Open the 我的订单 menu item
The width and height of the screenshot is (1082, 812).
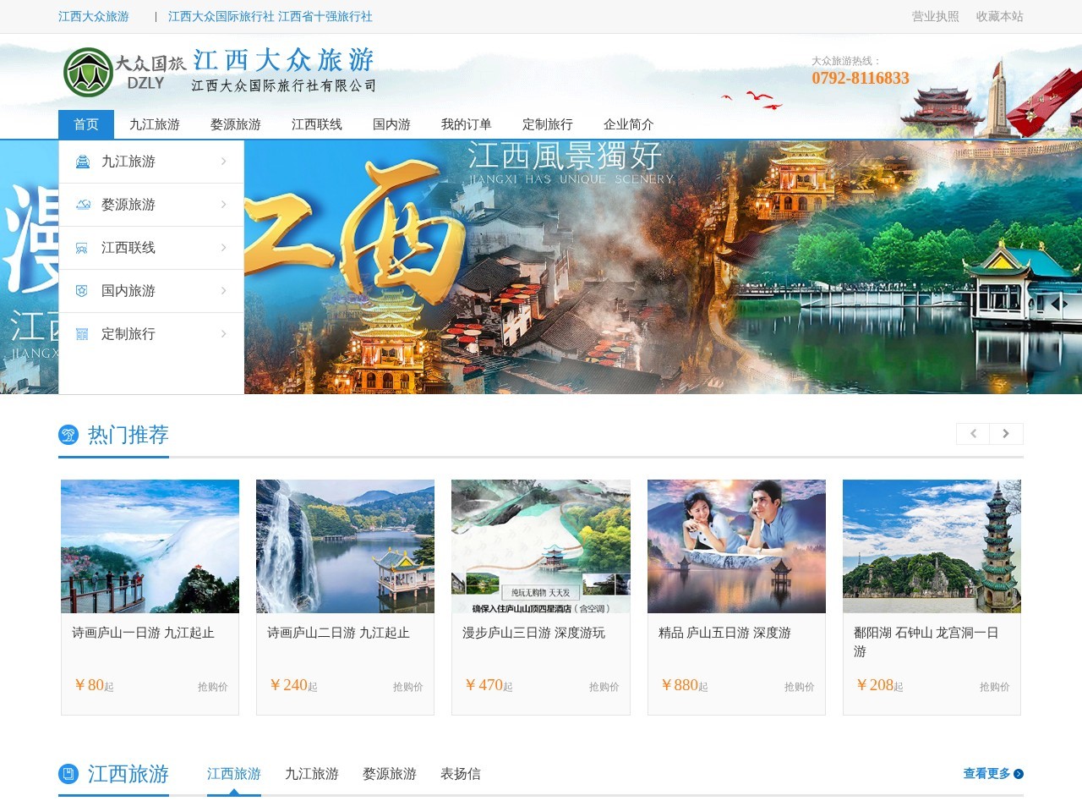tap(465, 123)
